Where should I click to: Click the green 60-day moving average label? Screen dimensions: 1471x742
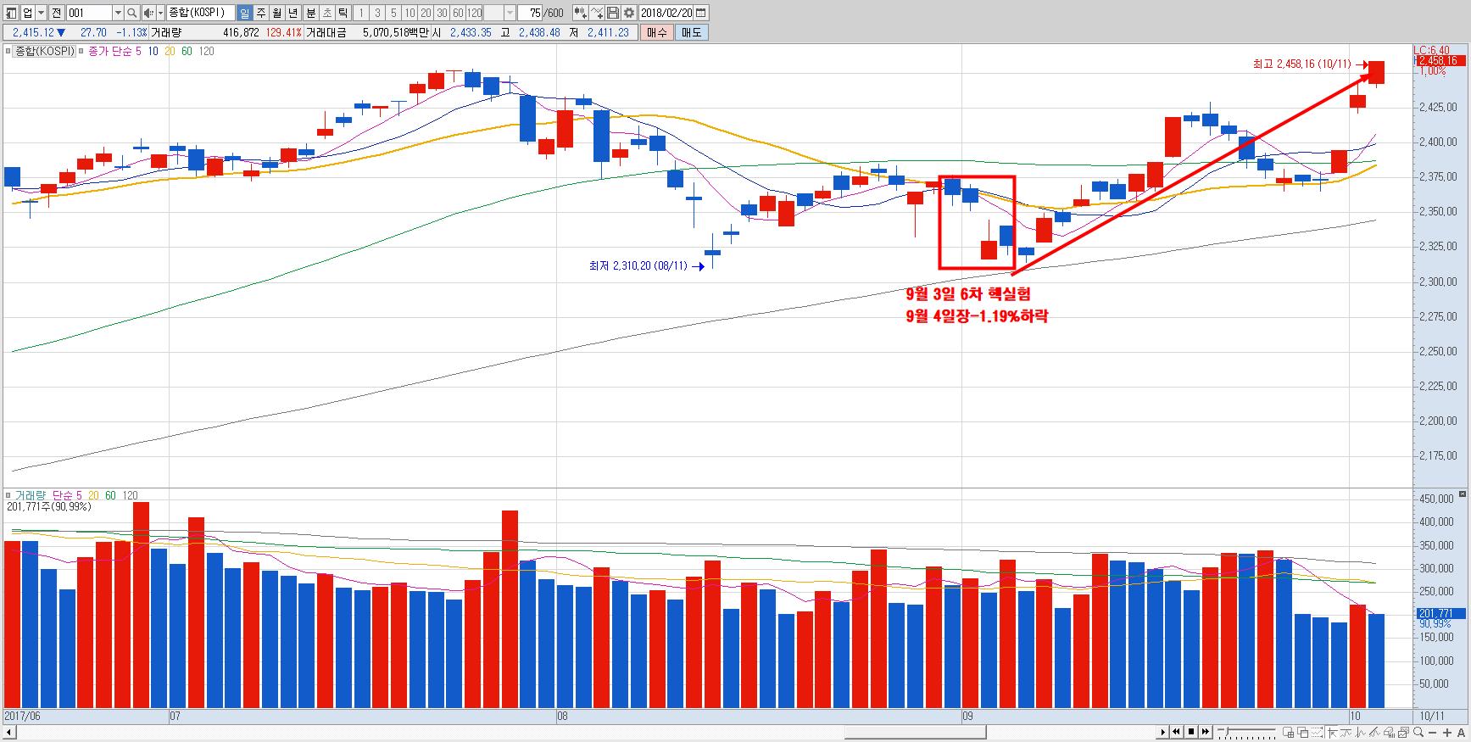187,51
